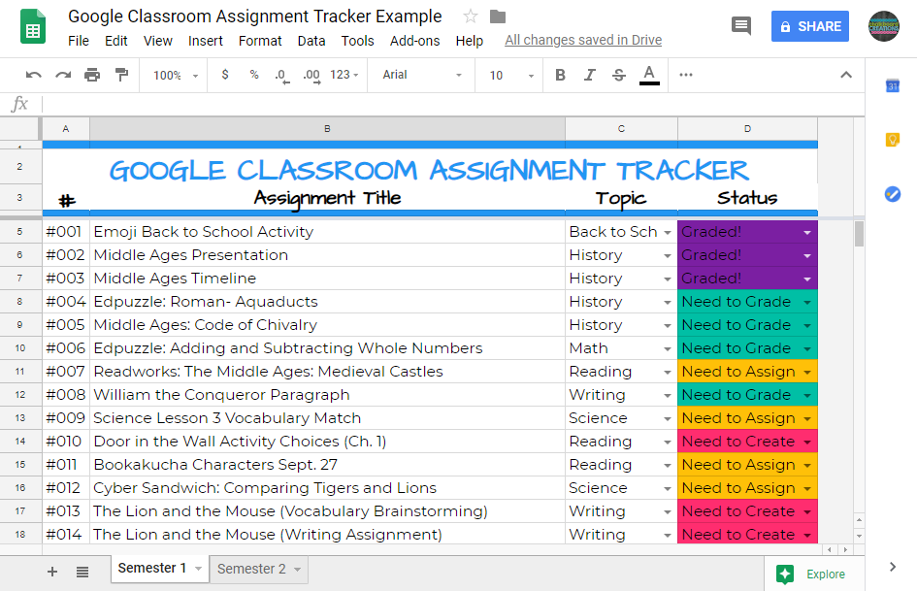Image resolution: width=917 pixels, height=591 pixels.
Task: Open the comments history icon
Action: (x=741, y=26)
